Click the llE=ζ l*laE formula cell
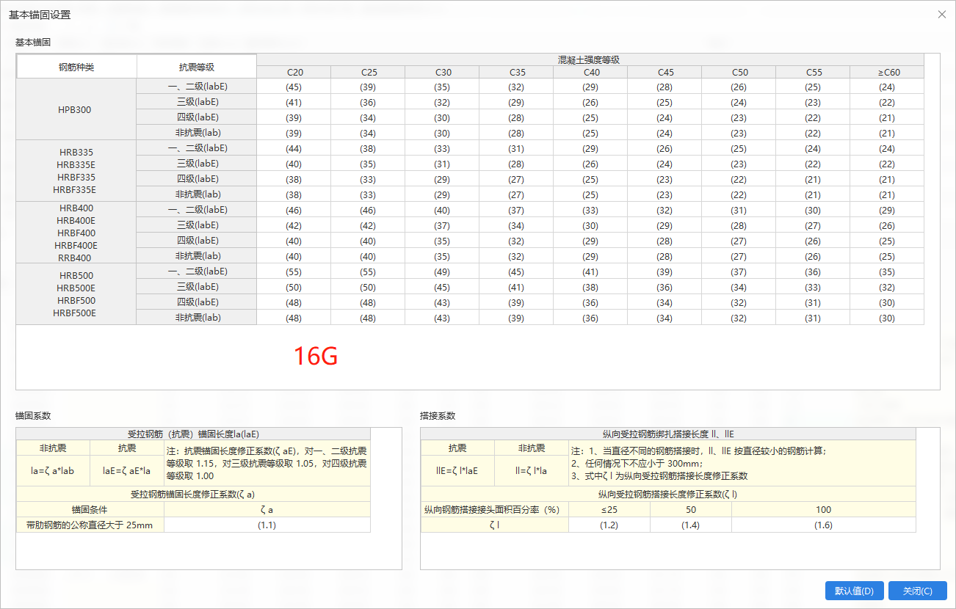Image resolution: width=956 pixels, height=609 pixels. 457,471
